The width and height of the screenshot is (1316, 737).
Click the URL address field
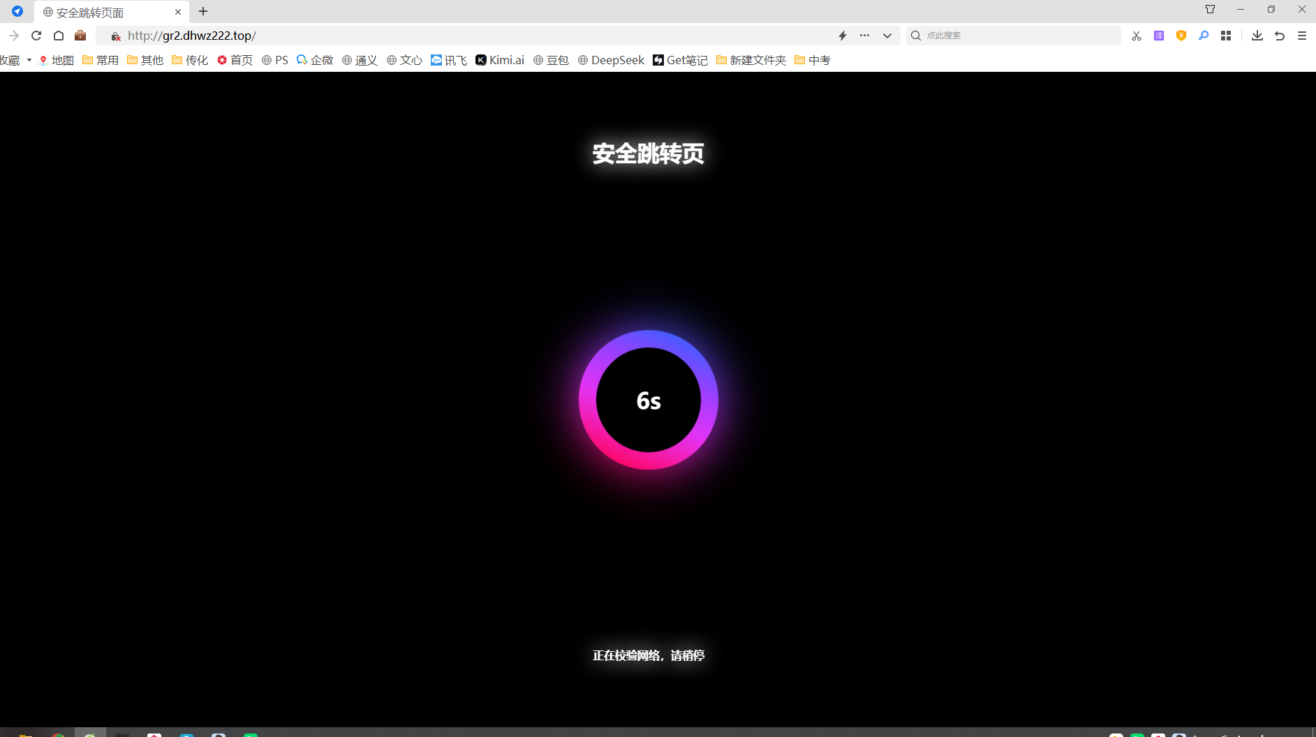[475, 36]
